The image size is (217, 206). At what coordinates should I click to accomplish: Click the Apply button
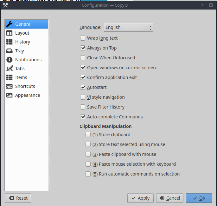click(x=140, y=198)
